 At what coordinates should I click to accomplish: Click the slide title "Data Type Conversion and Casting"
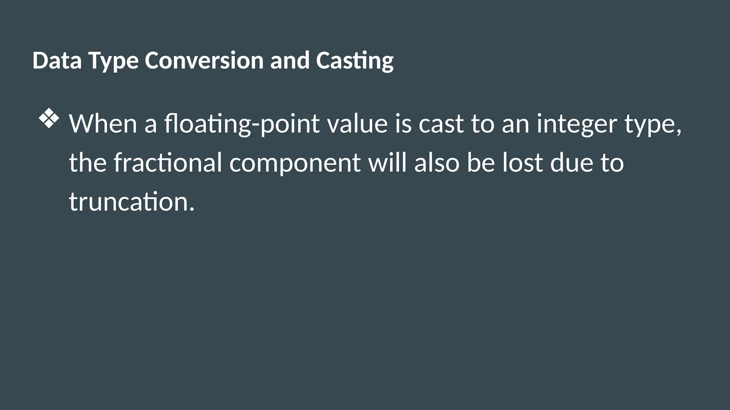(x=213, y=61)
